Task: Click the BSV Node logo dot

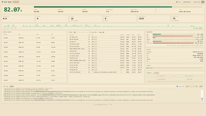Action: click(2, 2)
